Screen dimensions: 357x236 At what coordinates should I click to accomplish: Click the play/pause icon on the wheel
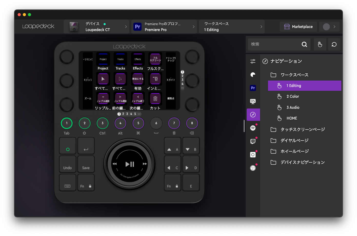coord(130,164)
